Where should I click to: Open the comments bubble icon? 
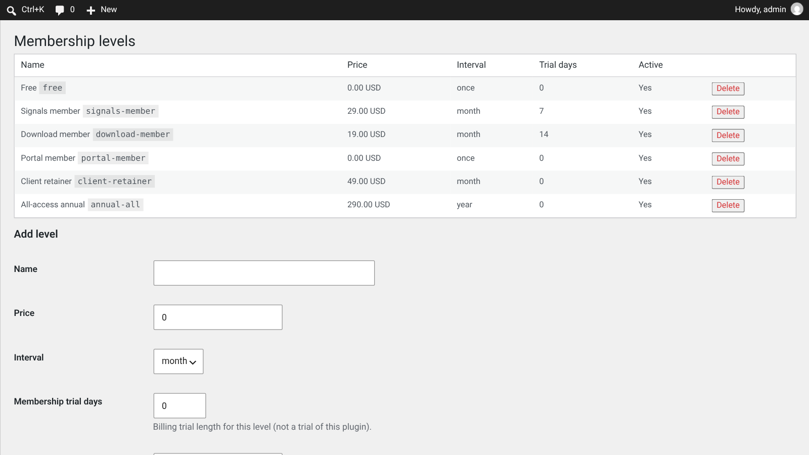[x=60, y=10]
